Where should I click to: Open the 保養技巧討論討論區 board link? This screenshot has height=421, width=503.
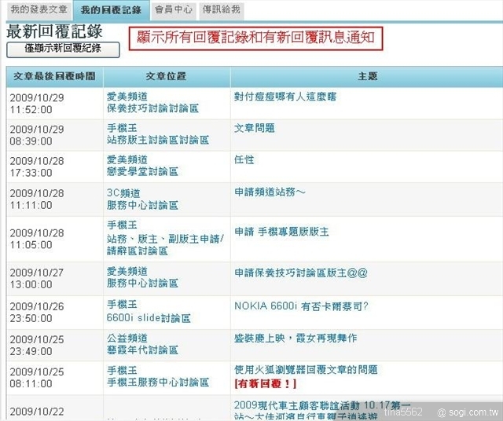152,108
